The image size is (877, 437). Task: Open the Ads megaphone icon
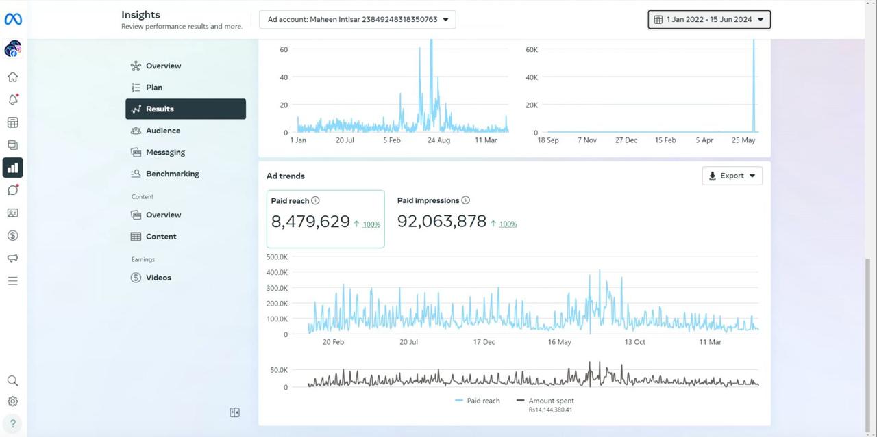(12, 258)
